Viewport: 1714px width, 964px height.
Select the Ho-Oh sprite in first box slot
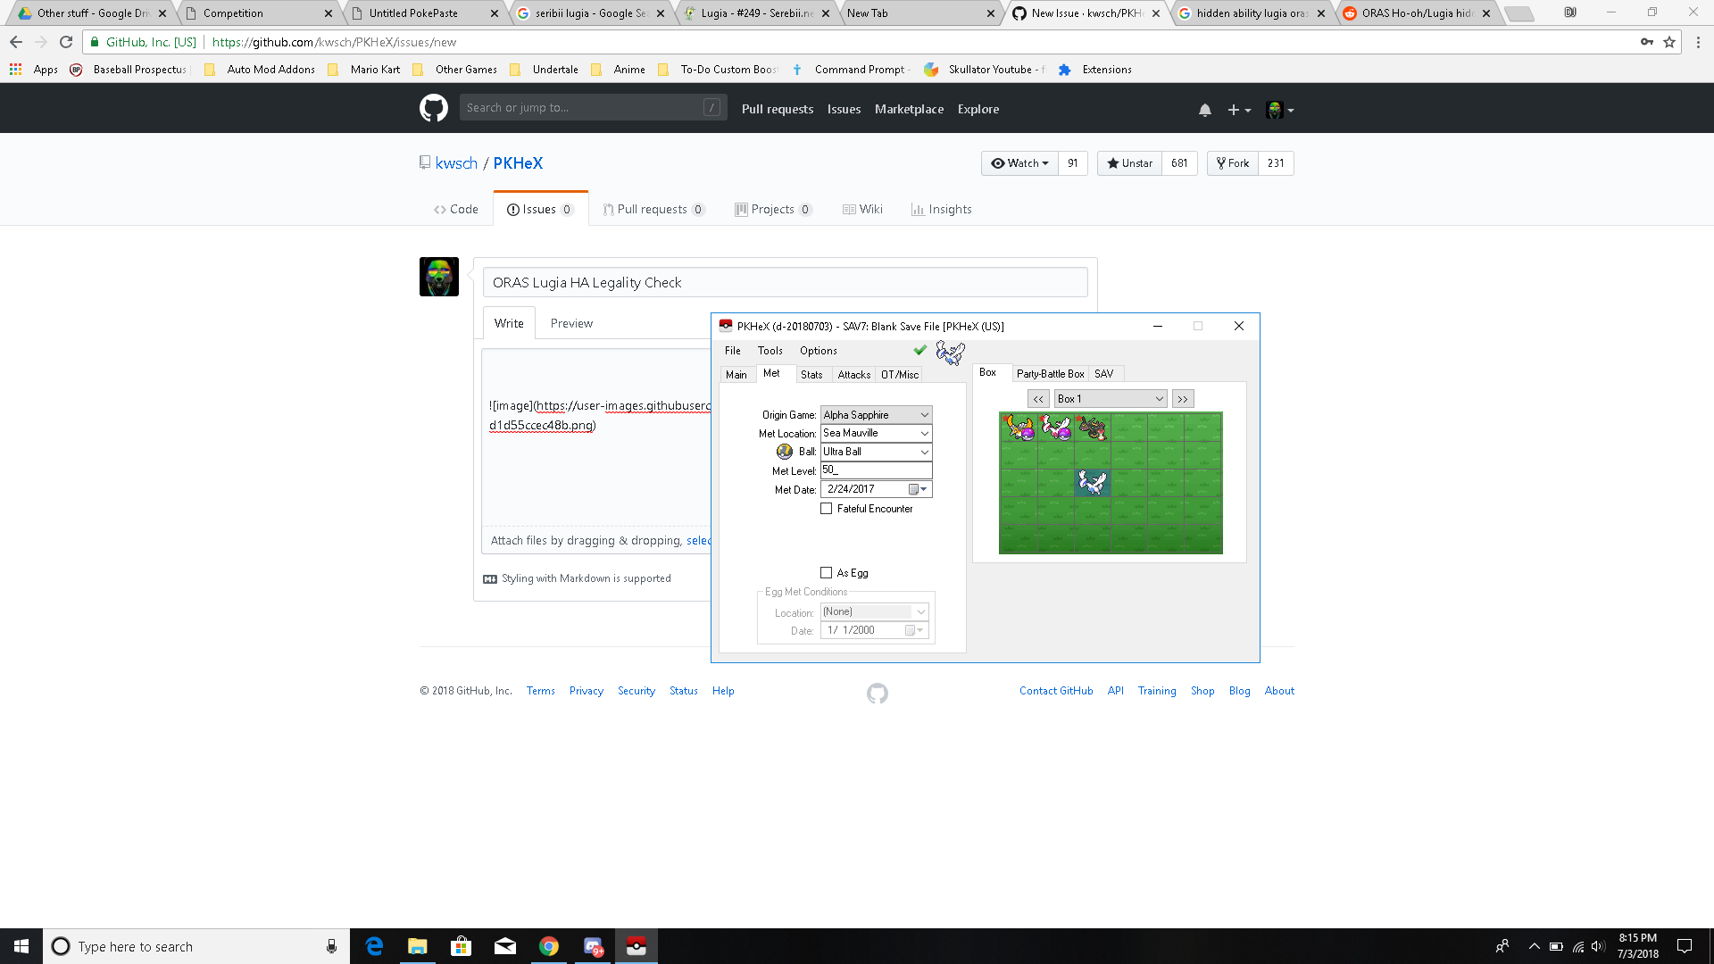pos(1019,428)
